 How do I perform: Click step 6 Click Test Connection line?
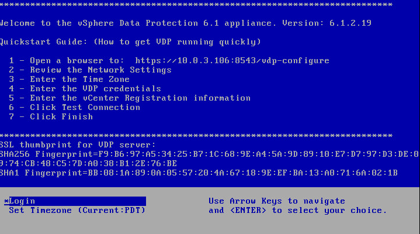click(74, 108)
